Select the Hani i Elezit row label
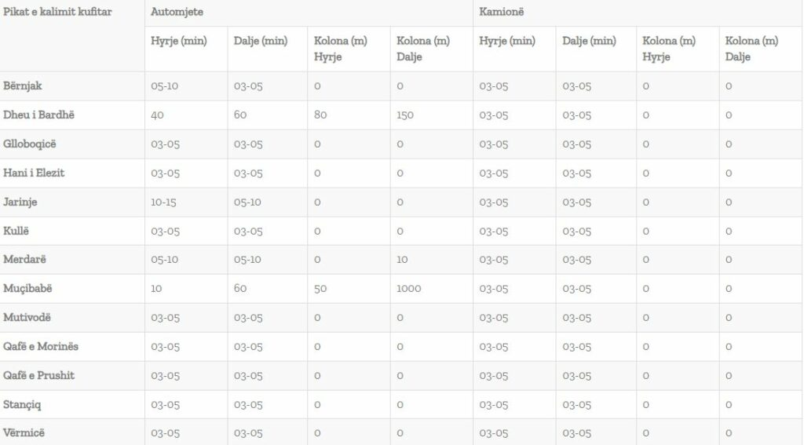Screen dimensions: 804x445 click(34, 173)
